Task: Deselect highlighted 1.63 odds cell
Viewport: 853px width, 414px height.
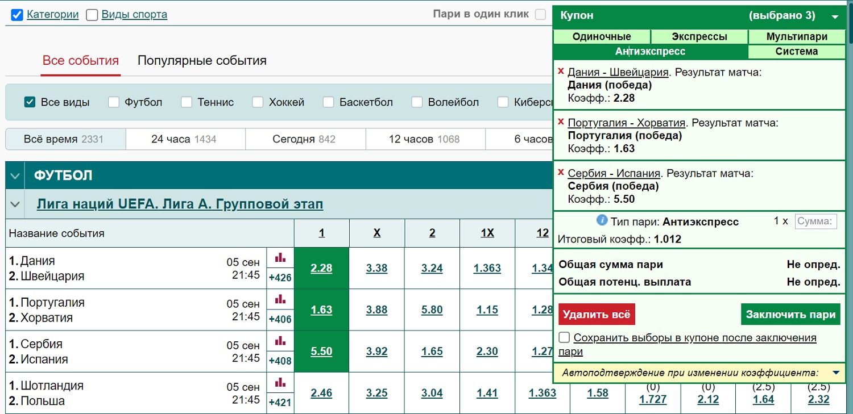Action: coord(321,310)
